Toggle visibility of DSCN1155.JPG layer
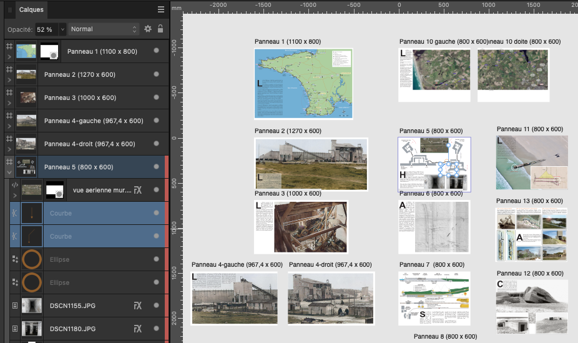The width and height of the screenshot is (578, 343). coord(156,306)
